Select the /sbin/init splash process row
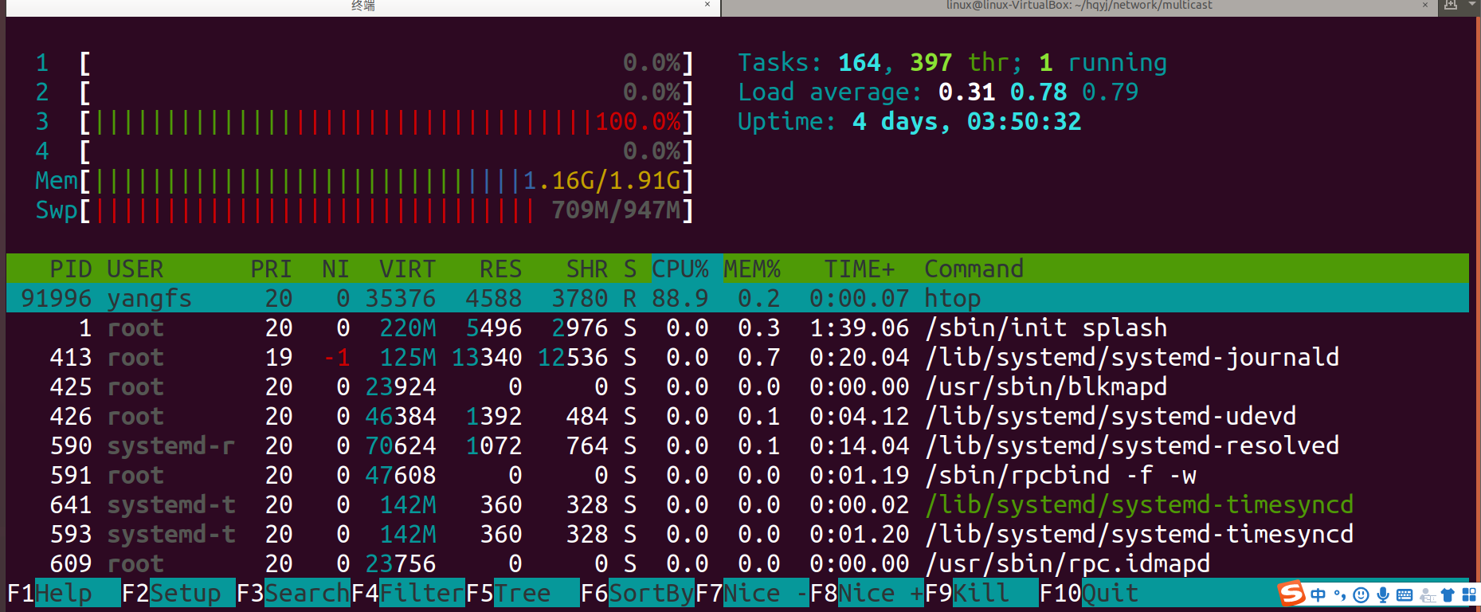Image resolution: width=1481 pixels, height=612 pixels. click(738, 328)
